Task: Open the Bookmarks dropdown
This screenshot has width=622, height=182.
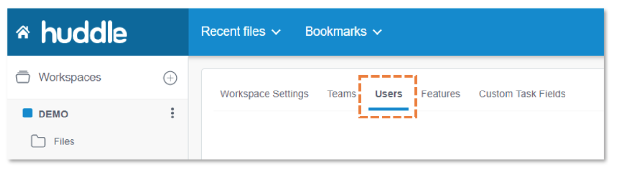Action: pyautogui.click(x=343, y=32)
